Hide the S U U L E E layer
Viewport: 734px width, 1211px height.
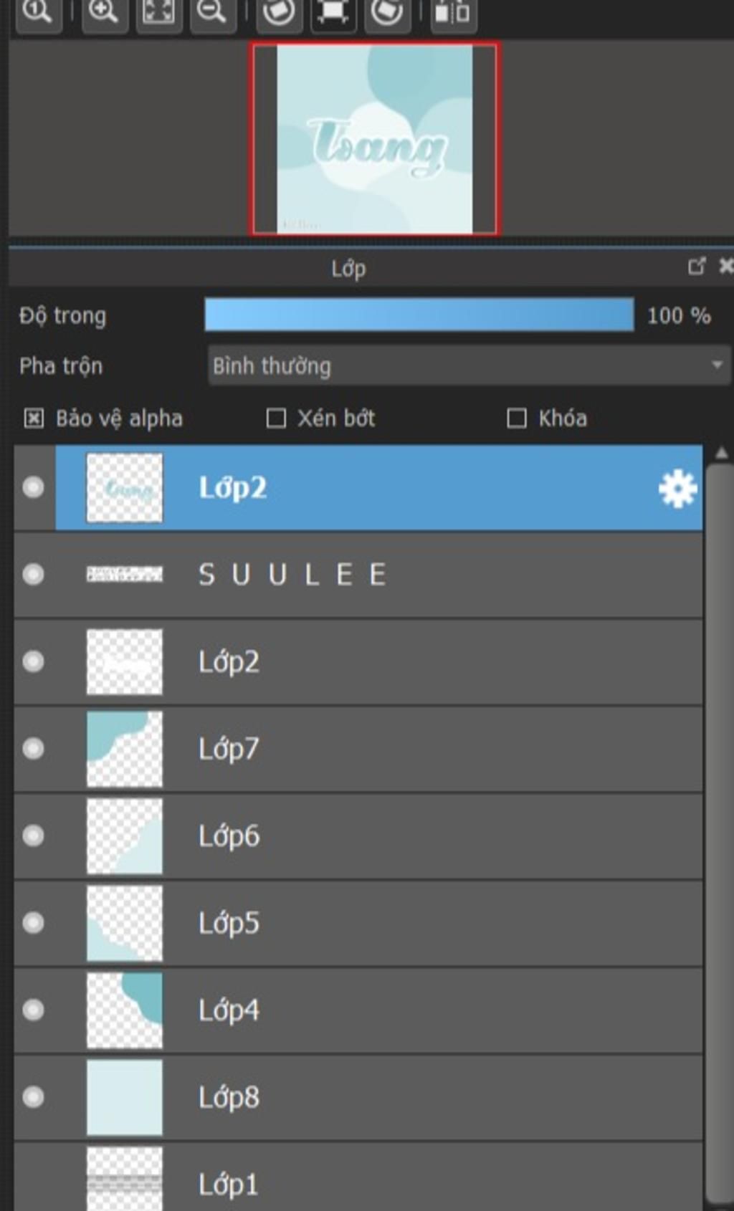click(33, 575)
